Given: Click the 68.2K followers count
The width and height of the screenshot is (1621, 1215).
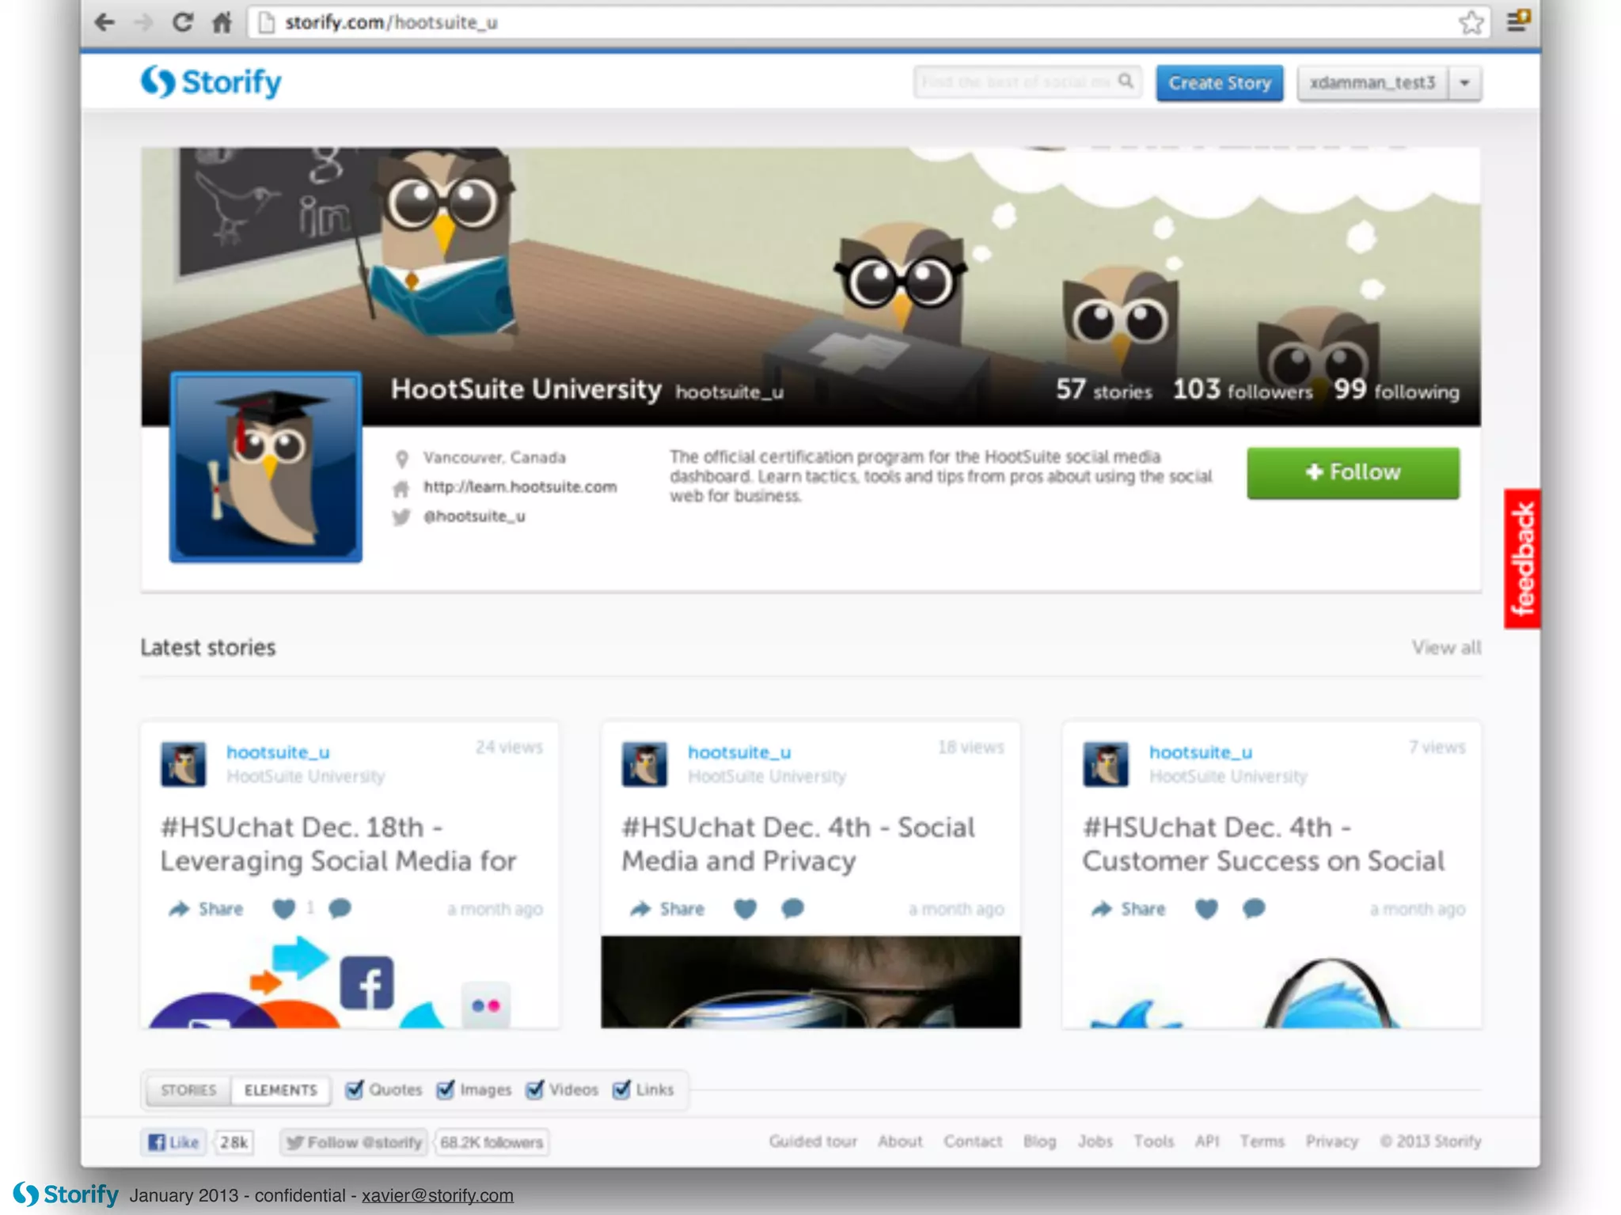Looking at the screenshot, I should click(492, 1142).
